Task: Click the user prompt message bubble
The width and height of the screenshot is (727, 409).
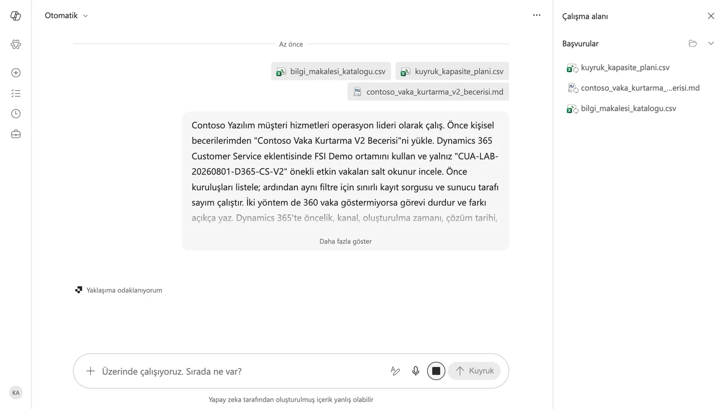Action: (x=345, y=181)
